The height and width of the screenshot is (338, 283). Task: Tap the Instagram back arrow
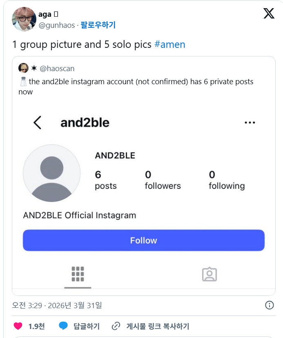coord(37,123)
